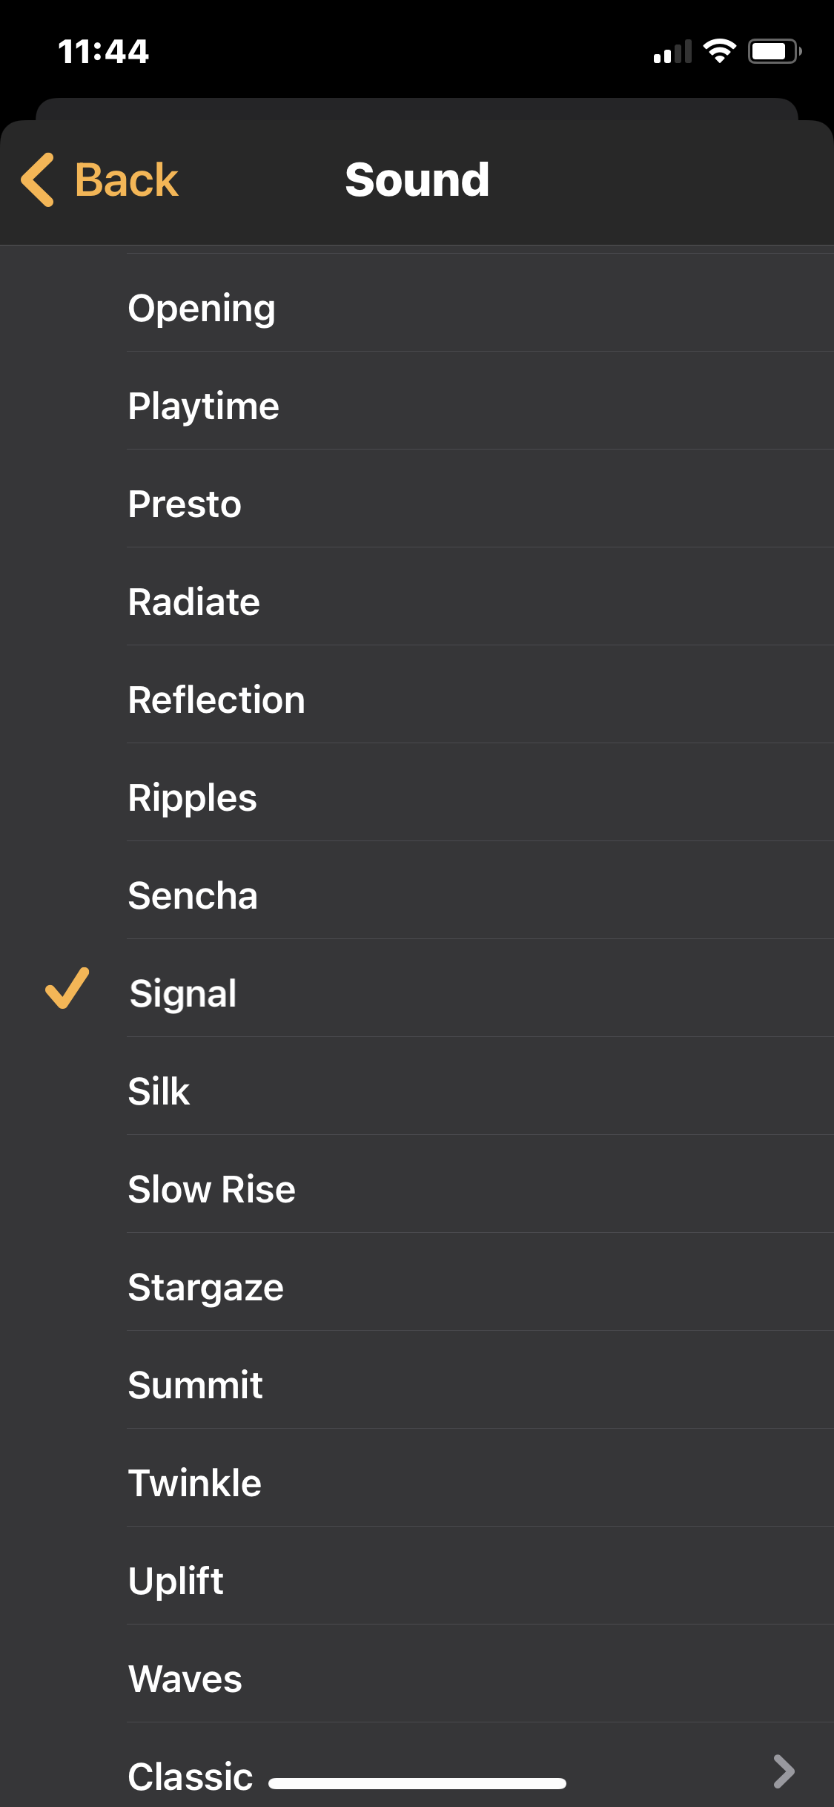Tap the Wi-Fi status icon
The image size is (834, 1807).
pos(719,51)
